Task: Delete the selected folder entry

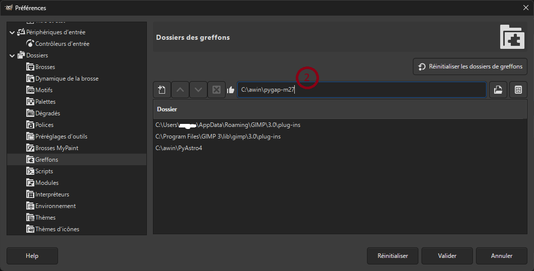Action: [x=216, y=90]
